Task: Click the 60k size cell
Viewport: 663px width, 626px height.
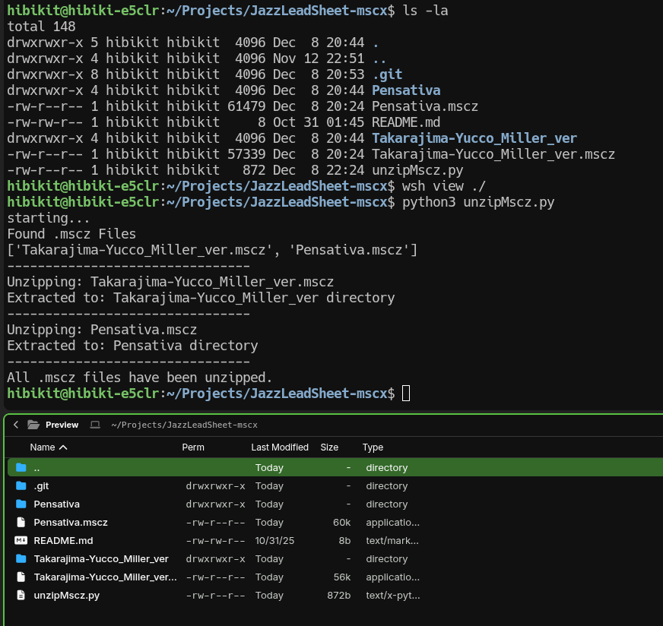Action: coord(341,522)
